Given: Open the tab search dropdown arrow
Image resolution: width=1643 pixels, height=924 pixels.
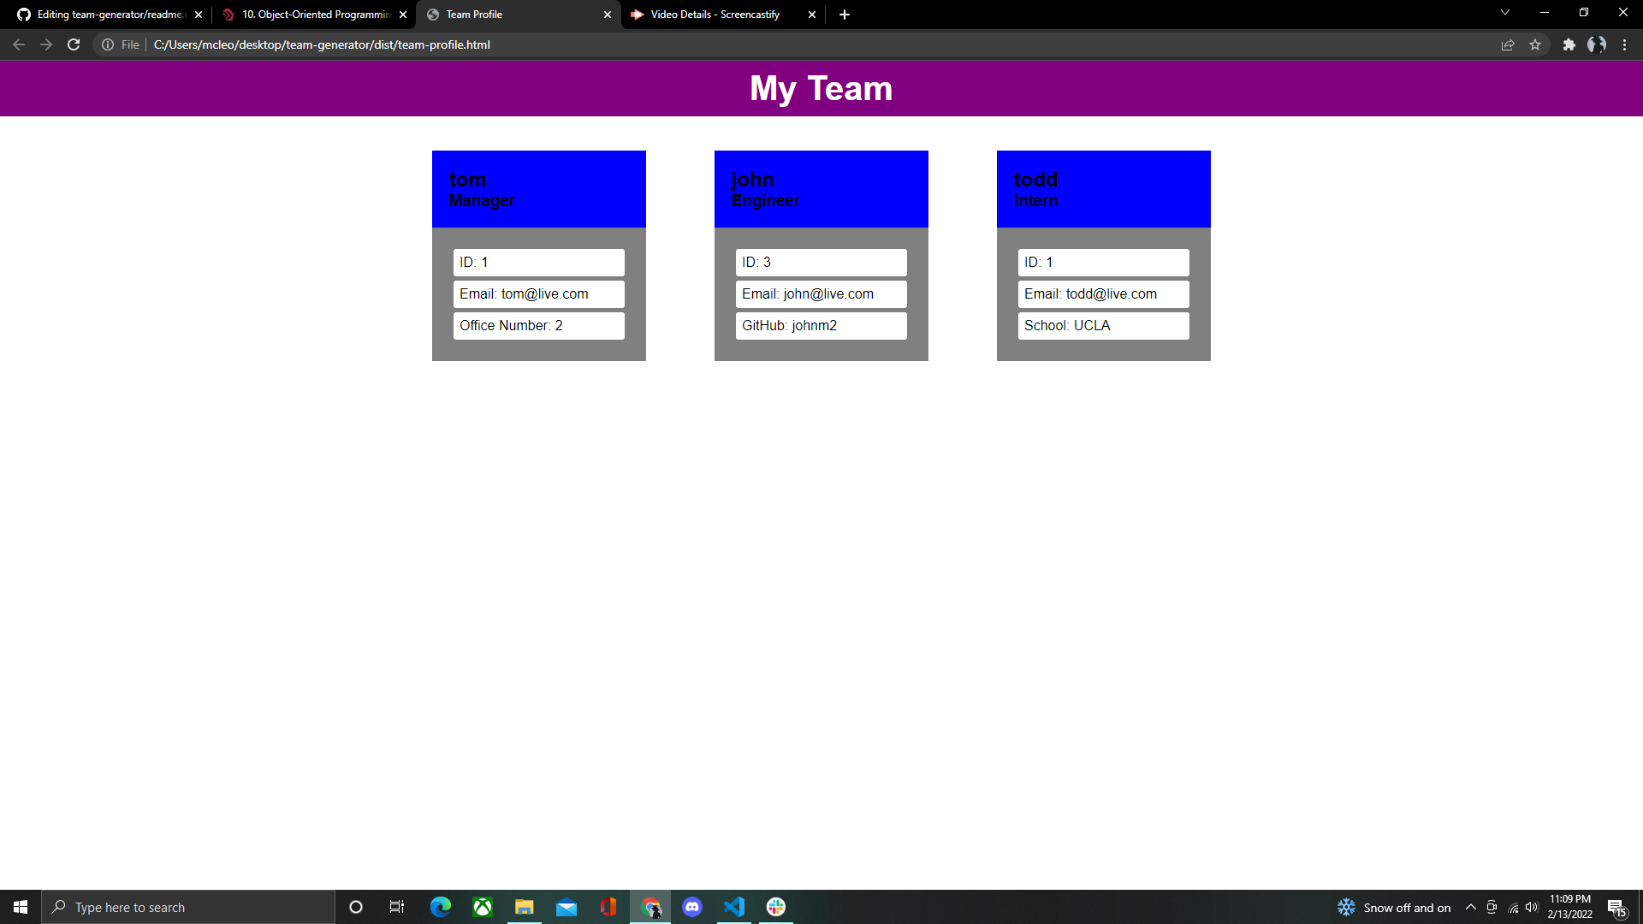Looking at the screenshot, I should point(1504,12).
